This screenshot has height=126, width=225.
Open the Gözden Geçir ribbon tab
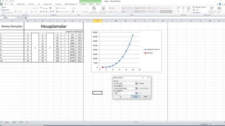(x=47, y=4)
